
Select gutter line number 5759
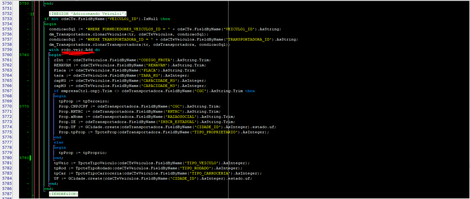point(7,50)
